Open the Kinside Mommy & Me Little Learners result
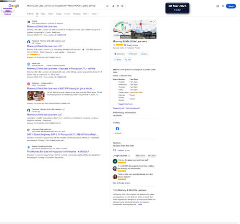240x224 pixels. pos(42,26)
